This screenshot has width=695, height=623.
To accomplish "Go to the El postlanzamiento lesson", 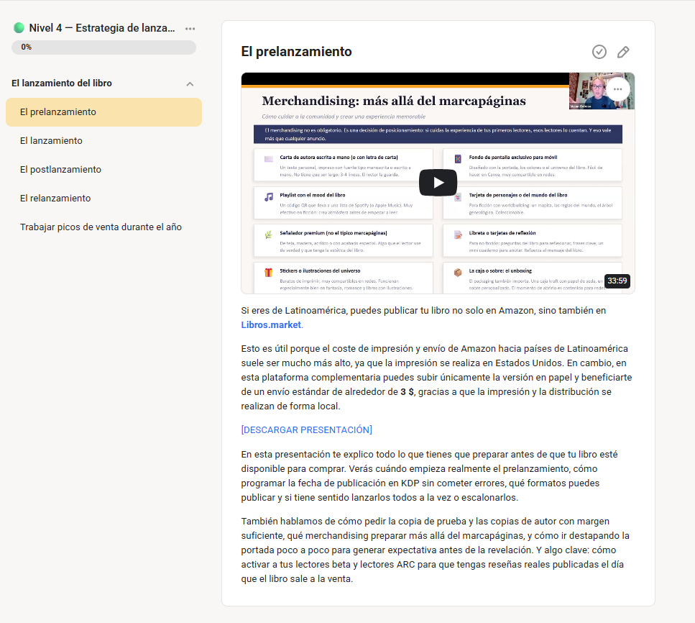I will coord(60,170).
